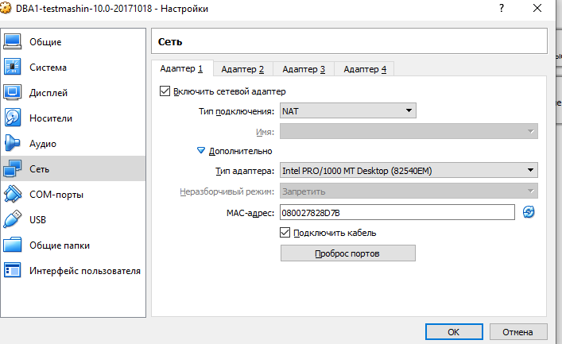Image resolution: width=562 pixels, height=344 pixels.
Task: Uncheck Включить сетевой адаптер checkbox
Action: pyautogui.click(x=165, y=91)
